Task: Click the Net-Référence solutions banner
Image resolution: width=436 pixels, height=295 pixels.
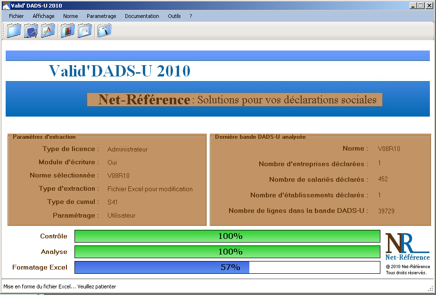Action: click(x=234, y=100)
